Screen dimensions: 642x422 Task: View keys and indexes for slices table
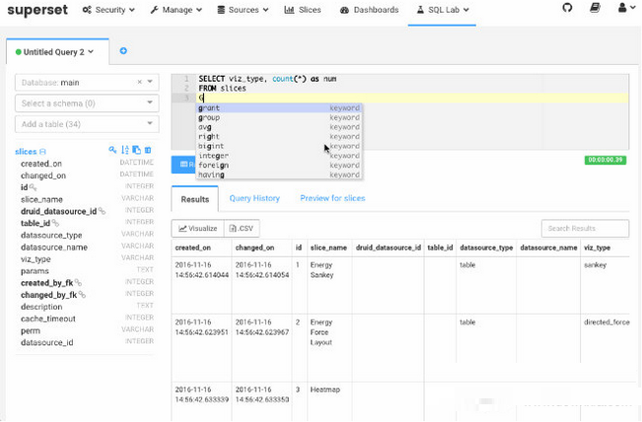pos(112,150)
